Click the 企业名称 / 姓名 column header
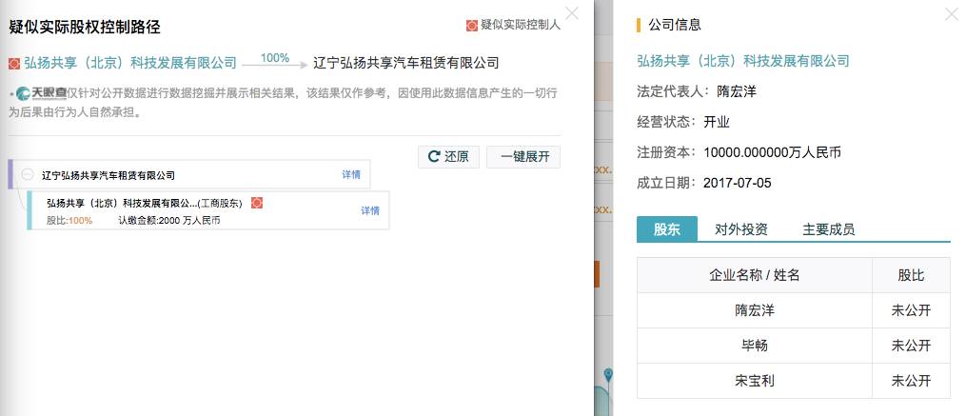Image resolution: width=966 pixels, height=416 pixels. tap(754, 275)
